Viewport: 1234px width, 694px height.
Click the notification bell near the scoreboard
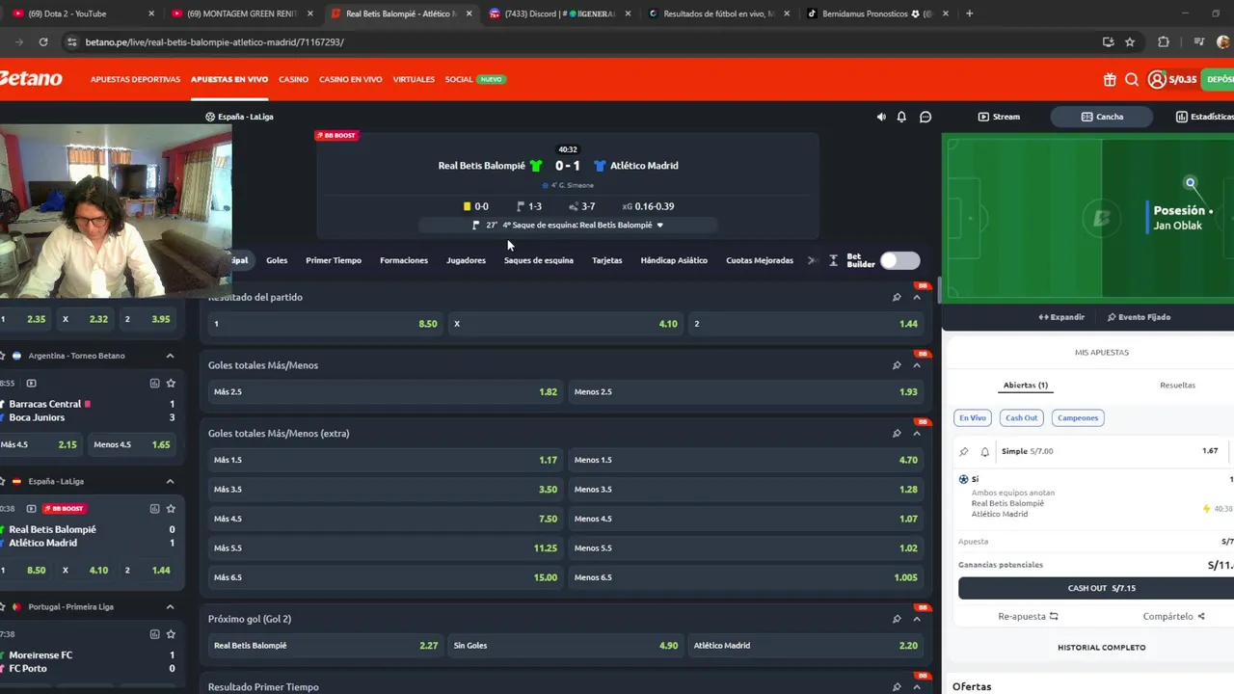[901, 117]
